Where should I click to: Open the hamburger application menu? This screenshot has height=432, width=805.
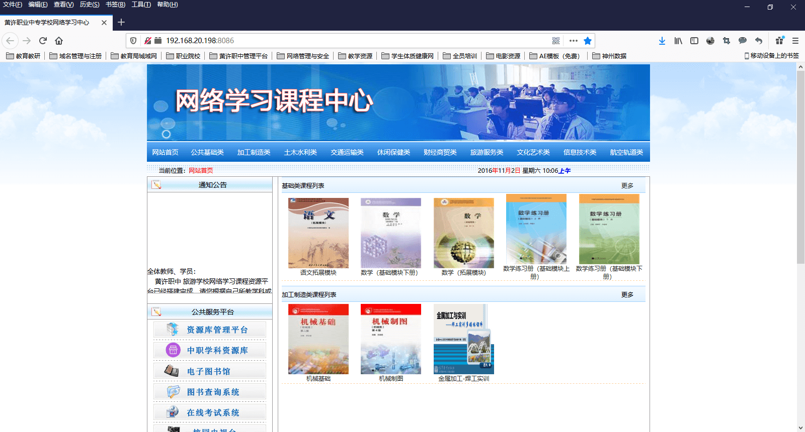[795, 41]
